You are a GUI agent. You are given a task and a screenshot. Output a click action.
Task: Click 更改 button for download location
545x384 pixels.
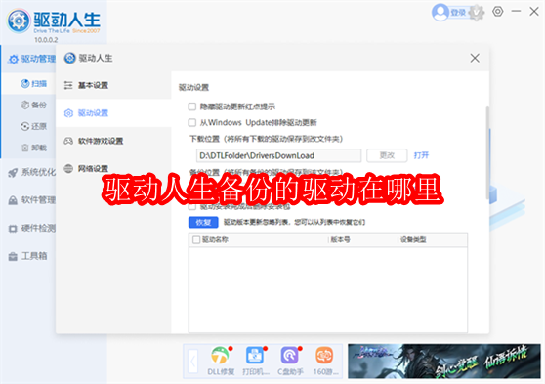(x=387, y=155)
